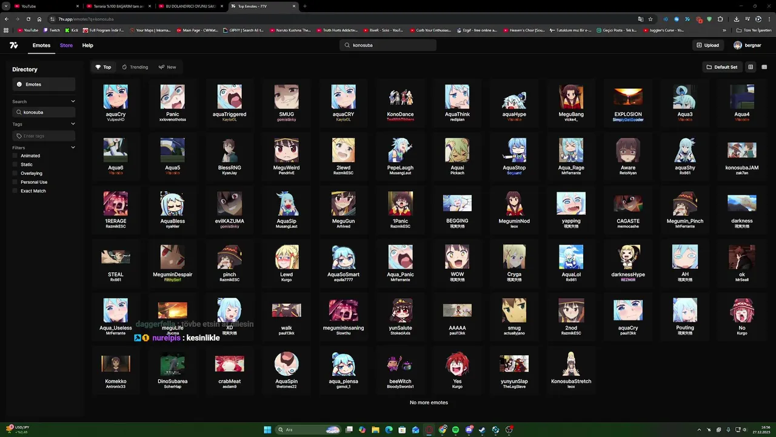
Task: Collapse the Filters section chevron
Action: click(x=73, y=147)
